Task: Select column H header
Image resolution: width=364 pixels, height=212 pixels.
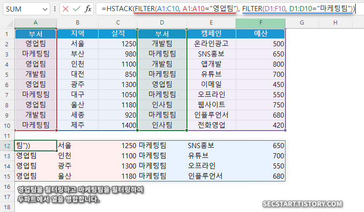Action: [x=335, y=23]
